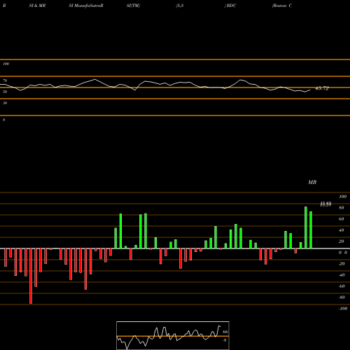Click the MR axis label 20
Screen dimensions: 350x350
(x=342, y=241)
